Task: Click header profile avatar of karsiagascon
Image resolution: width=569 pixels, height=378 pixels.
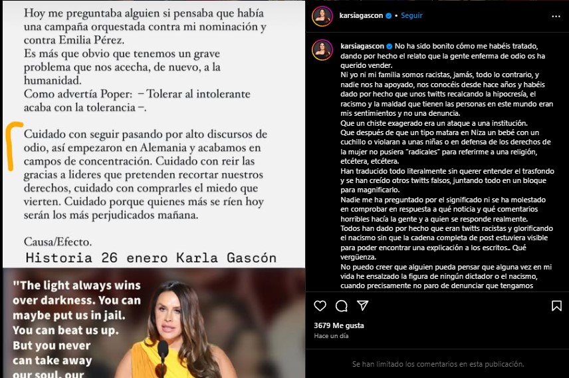Action: point(322,17)
